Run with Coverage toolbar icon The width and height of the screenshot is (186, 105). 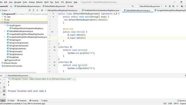pyautogui.click(x=174, y=6)
